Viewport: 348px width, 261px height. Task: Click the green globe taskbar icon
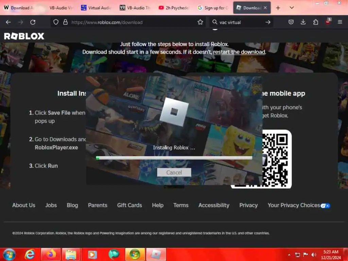point(114,254)
